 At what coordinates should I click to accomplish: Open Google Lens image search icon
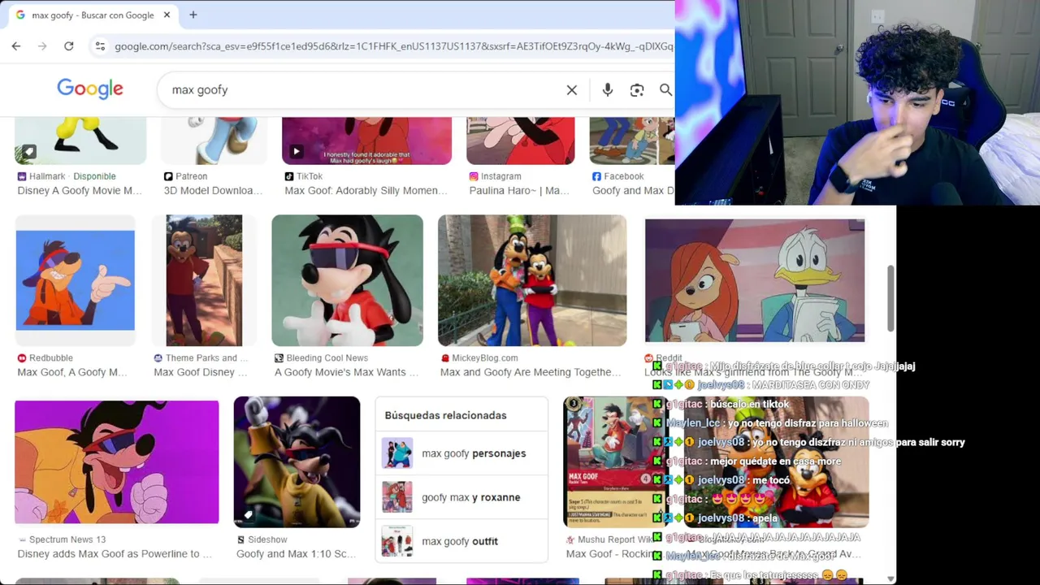pos(637,90)
